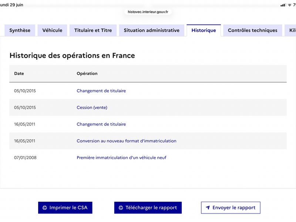The width and height of the screenshot is (296, 222).
Task: Click Changement de titulaire dated 05/10/2015
Action: [x=101, y=91]
